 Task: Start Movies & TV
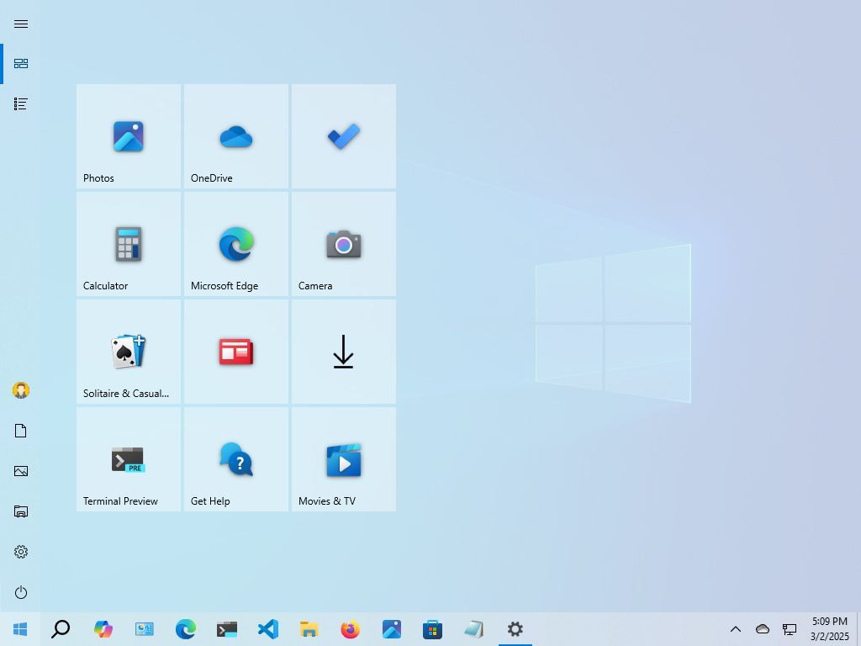pyautogui.click(x=343, y=459)
